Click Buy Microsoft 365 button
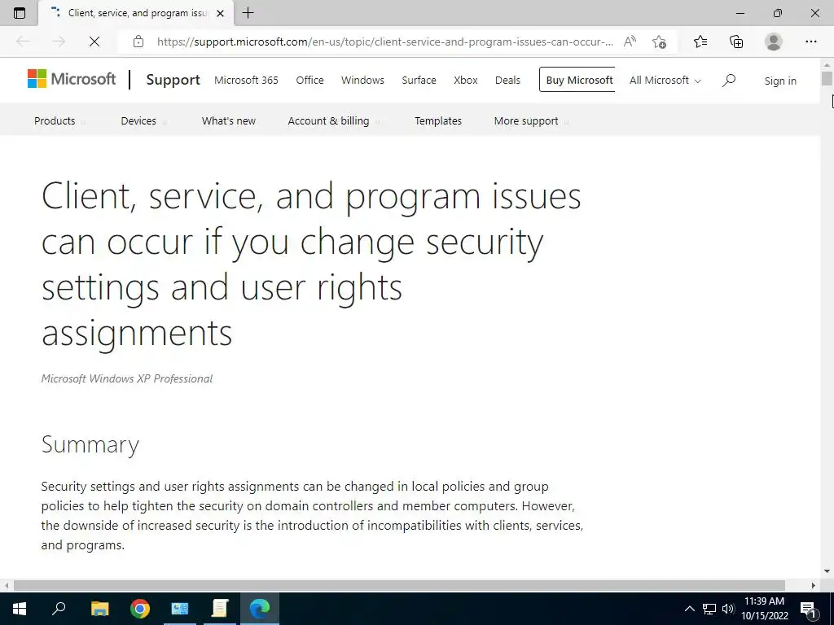834x625 pixels. 577,80
